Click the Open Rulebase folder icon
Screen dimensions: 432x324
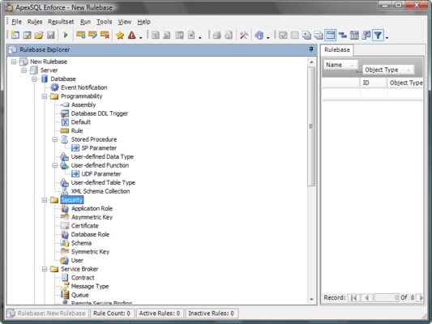[x=39, y=36]
